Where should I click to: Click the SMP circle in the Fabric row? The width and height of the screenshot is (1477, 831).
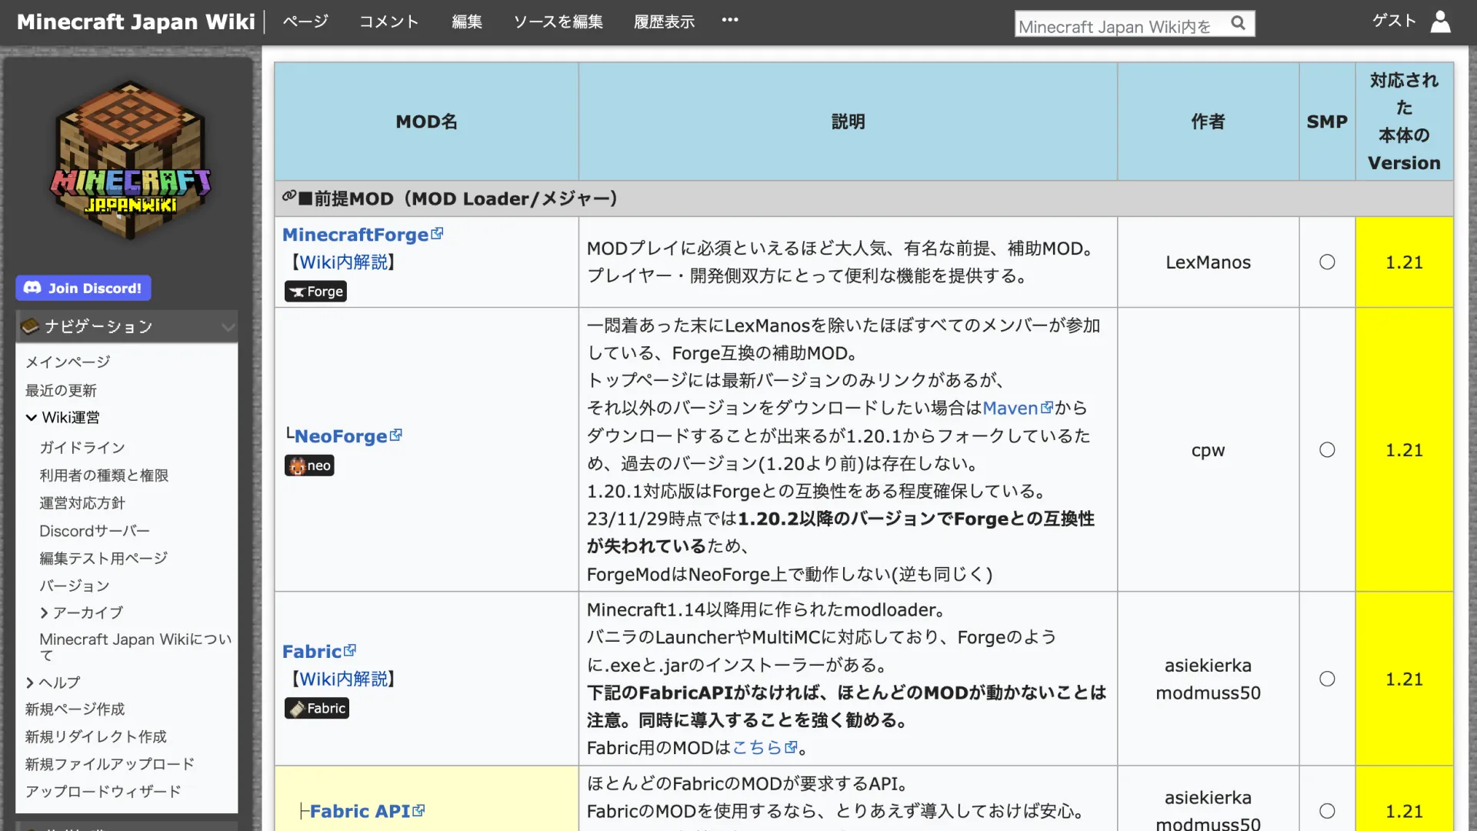pos(1327,679)
